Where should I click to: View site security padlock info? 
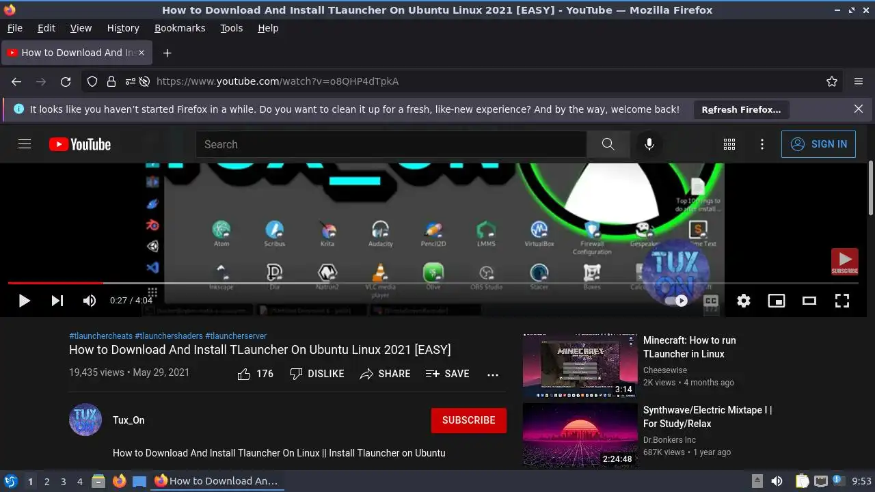[111, 81]
